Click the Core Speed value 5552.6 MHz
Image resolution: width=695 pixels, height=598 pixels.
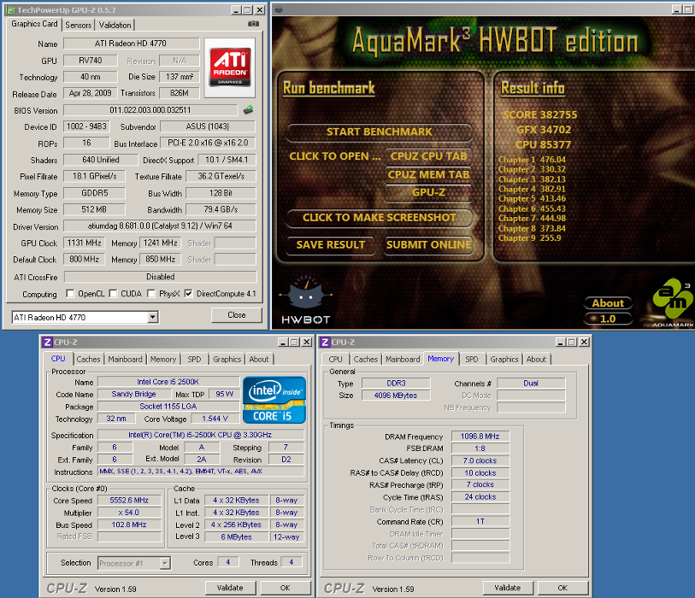click(129, 500)
